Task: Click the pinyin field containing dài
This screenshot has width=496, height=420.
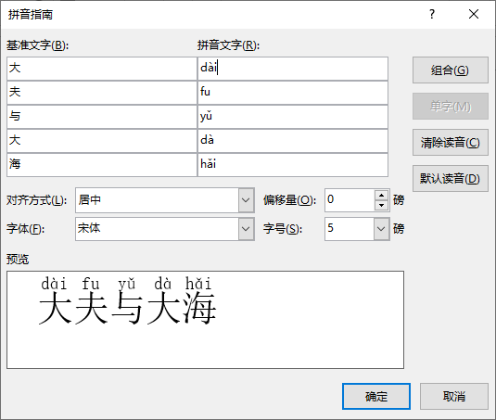Action: click(x=293, y=69)
